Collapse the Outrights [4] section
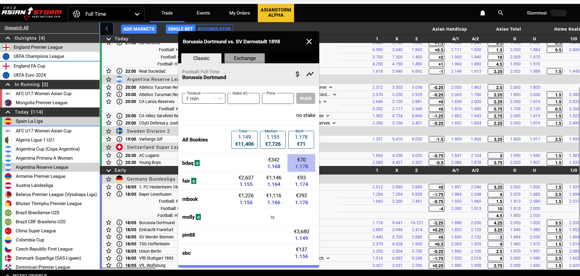580x276 pixels. pos(8,38)
